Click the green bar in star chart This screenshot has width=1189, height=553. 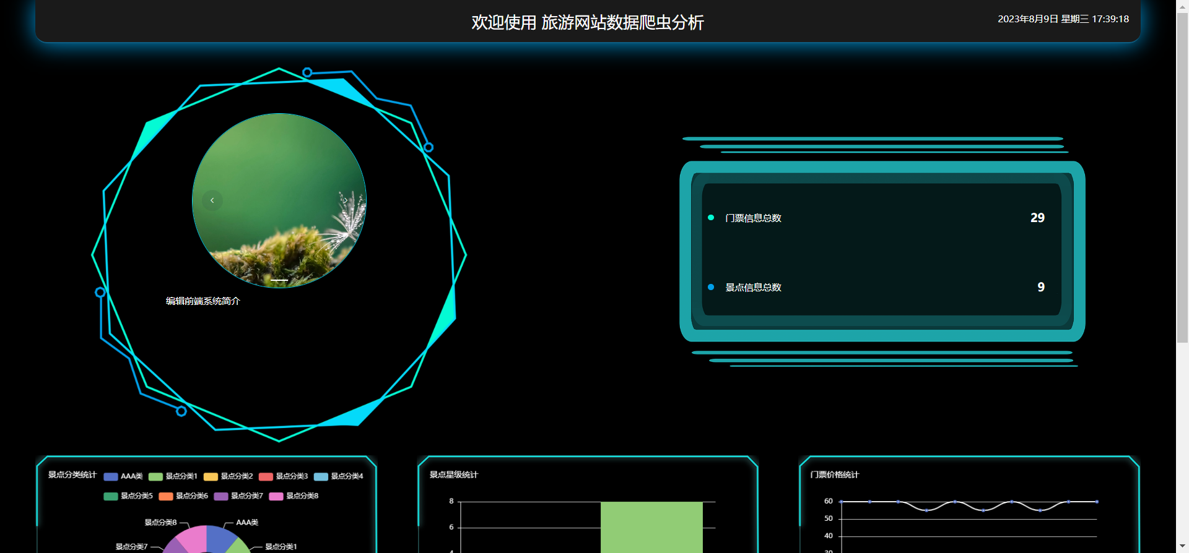[x=651, y=527]
